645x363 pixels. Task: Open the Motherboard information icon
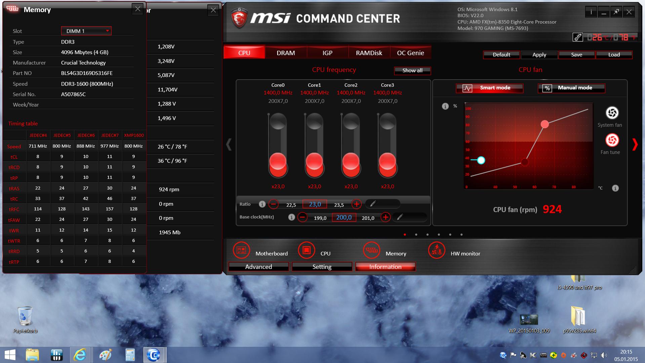(x=241, y=250)
